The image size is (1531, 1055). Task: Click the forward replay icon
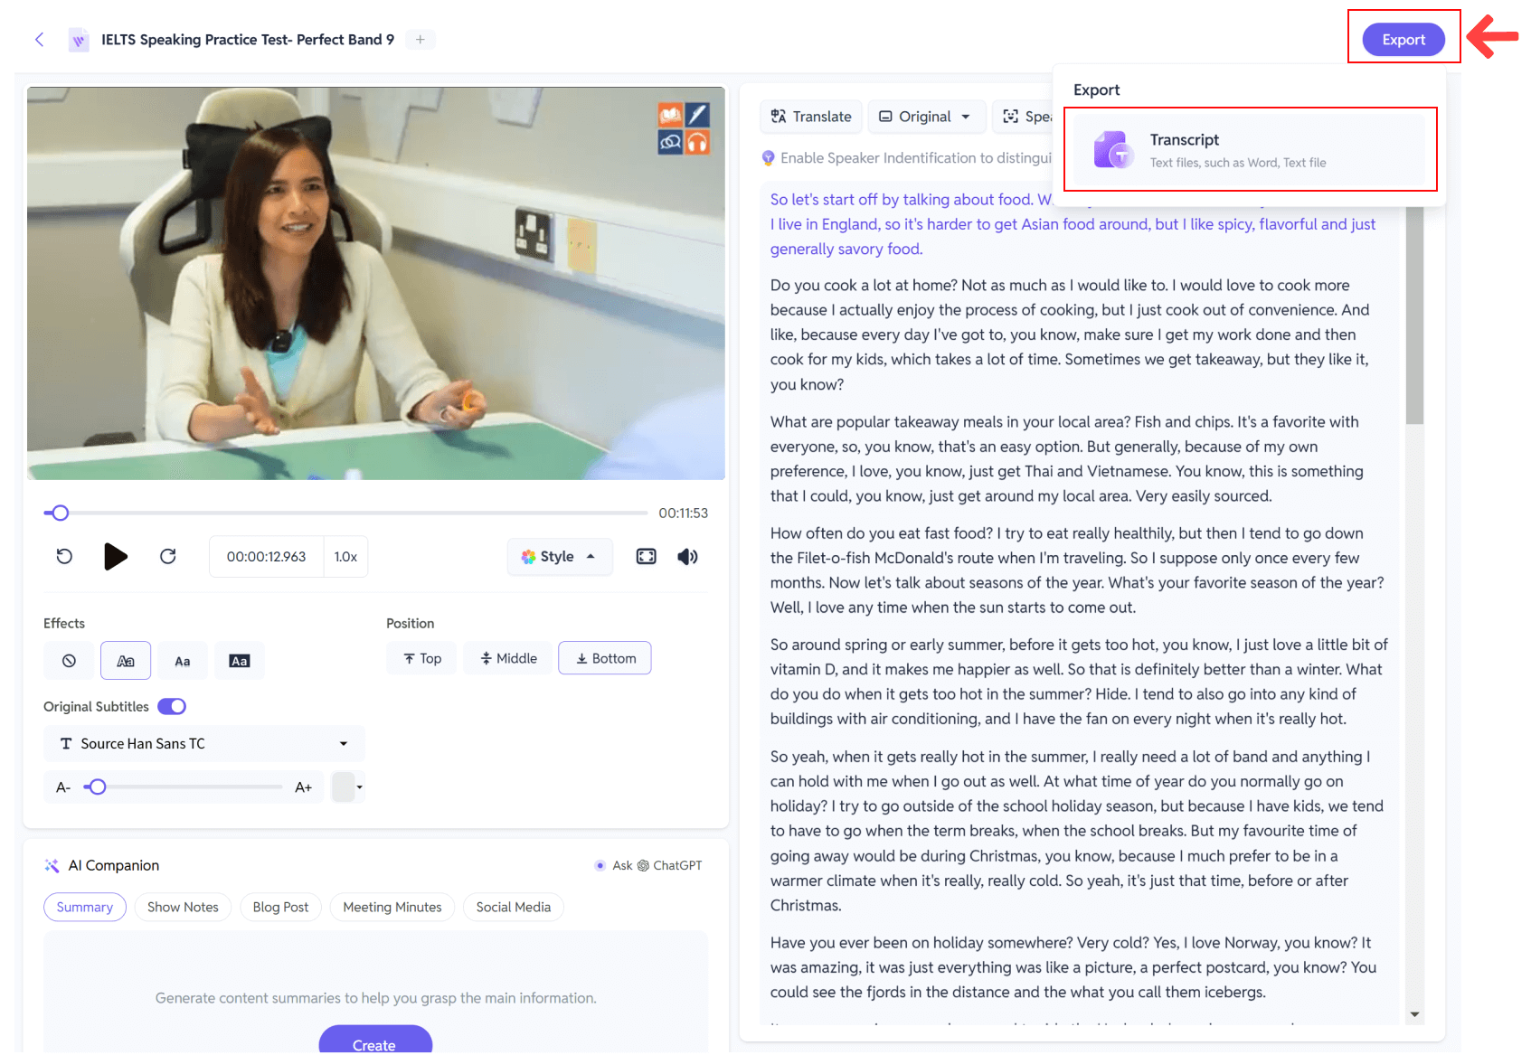(168, 557)
